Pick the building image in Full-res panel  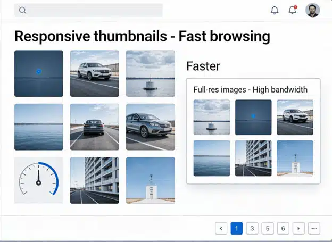pos(253,158)
